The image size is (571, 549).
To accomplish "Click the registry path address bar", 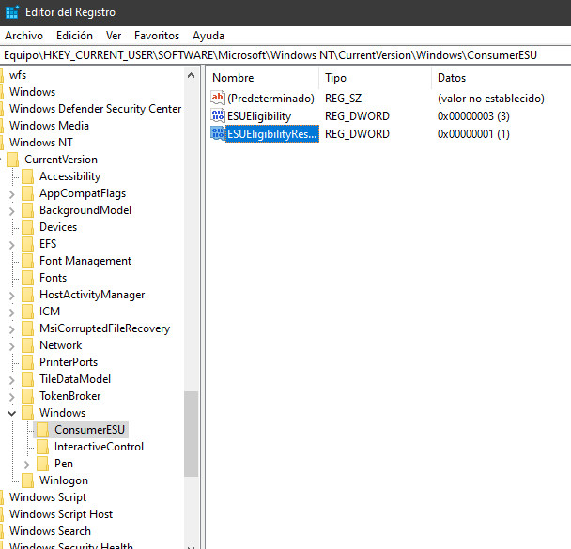I will (285, 55).
